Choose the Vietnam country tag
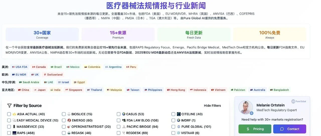Image resolution: width=321 pixels, height=136 pixels. [x=218, y=90]
